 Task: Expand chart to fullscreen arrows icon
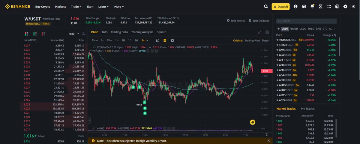pyautogui.click(x=260, y=32)
